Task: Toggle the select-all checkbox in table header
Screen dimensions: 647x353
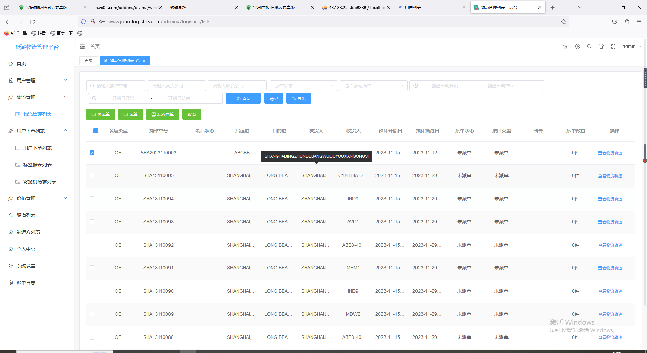Action: tap(96, 131)
